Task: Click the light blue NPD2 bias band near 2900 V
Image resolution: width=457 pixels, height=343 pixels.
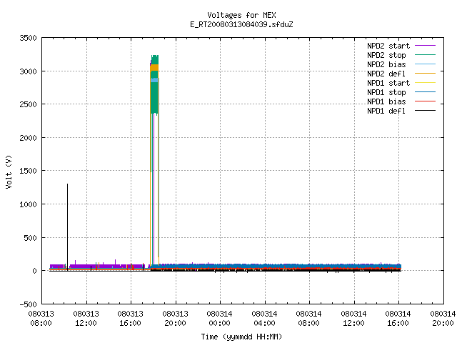Action: click(x=154, y=80)
